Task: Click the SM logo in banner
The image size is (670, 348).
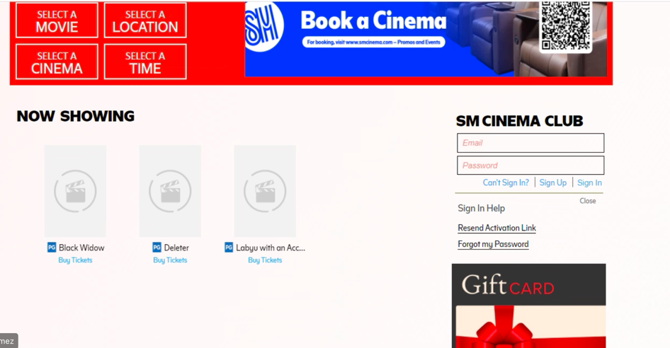Action: pyautogui.click(x=263, y=26)
